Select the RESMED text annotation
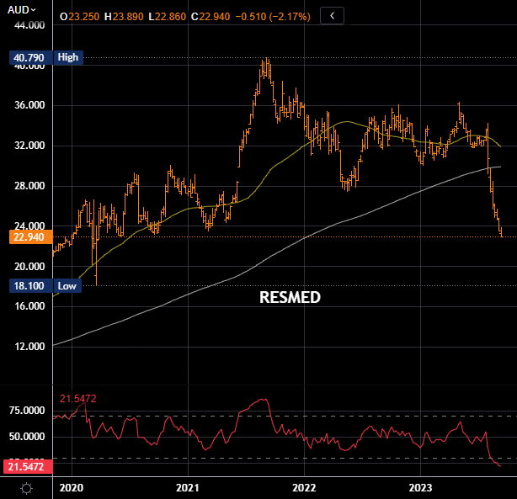This screenshot has height=499, width=517. point(289,298)
